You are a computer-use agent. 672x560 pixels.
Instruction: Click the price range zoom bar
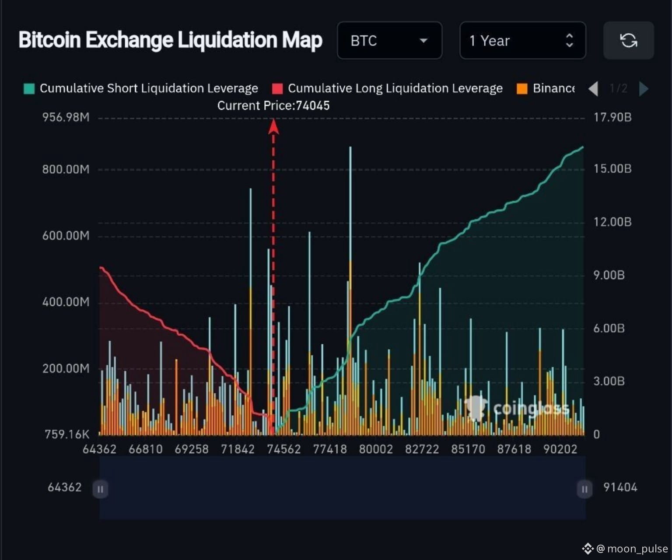343,488
